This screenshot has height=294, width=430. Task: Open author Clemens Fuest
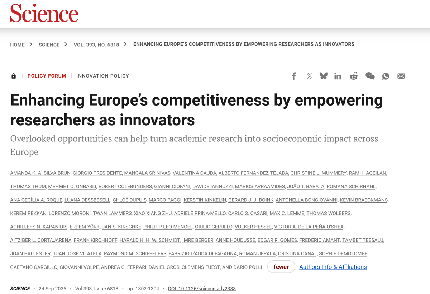200,267
